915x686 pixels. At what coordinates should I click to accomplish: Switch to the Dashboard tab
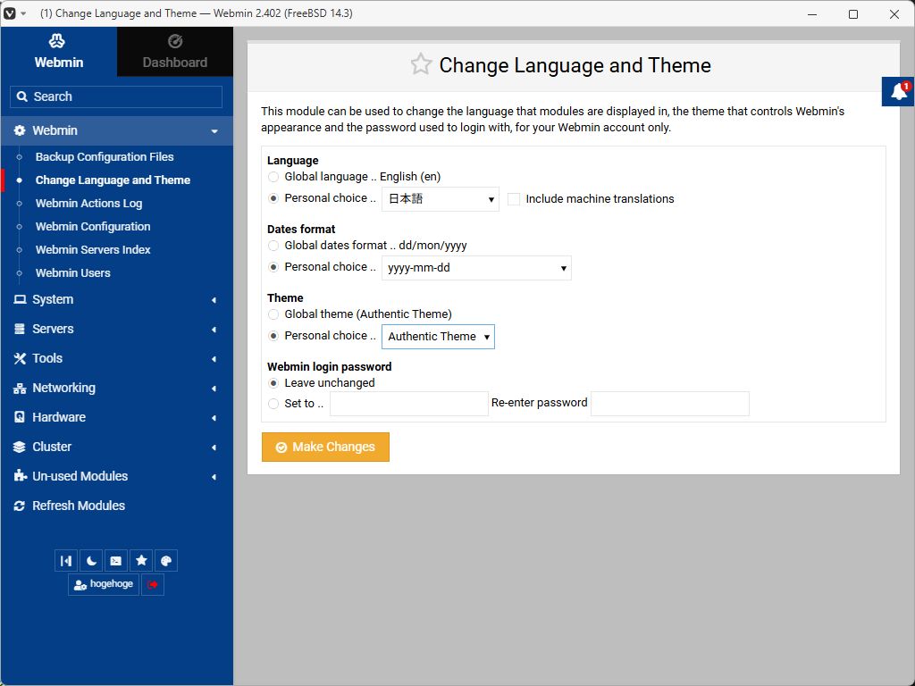tap(175, 51)
